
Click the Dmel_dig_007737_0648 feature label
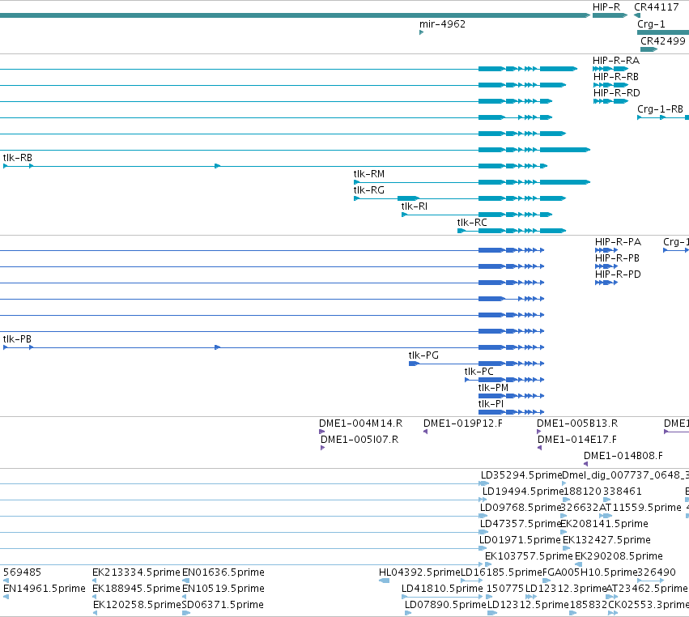[x=625, y=475]
